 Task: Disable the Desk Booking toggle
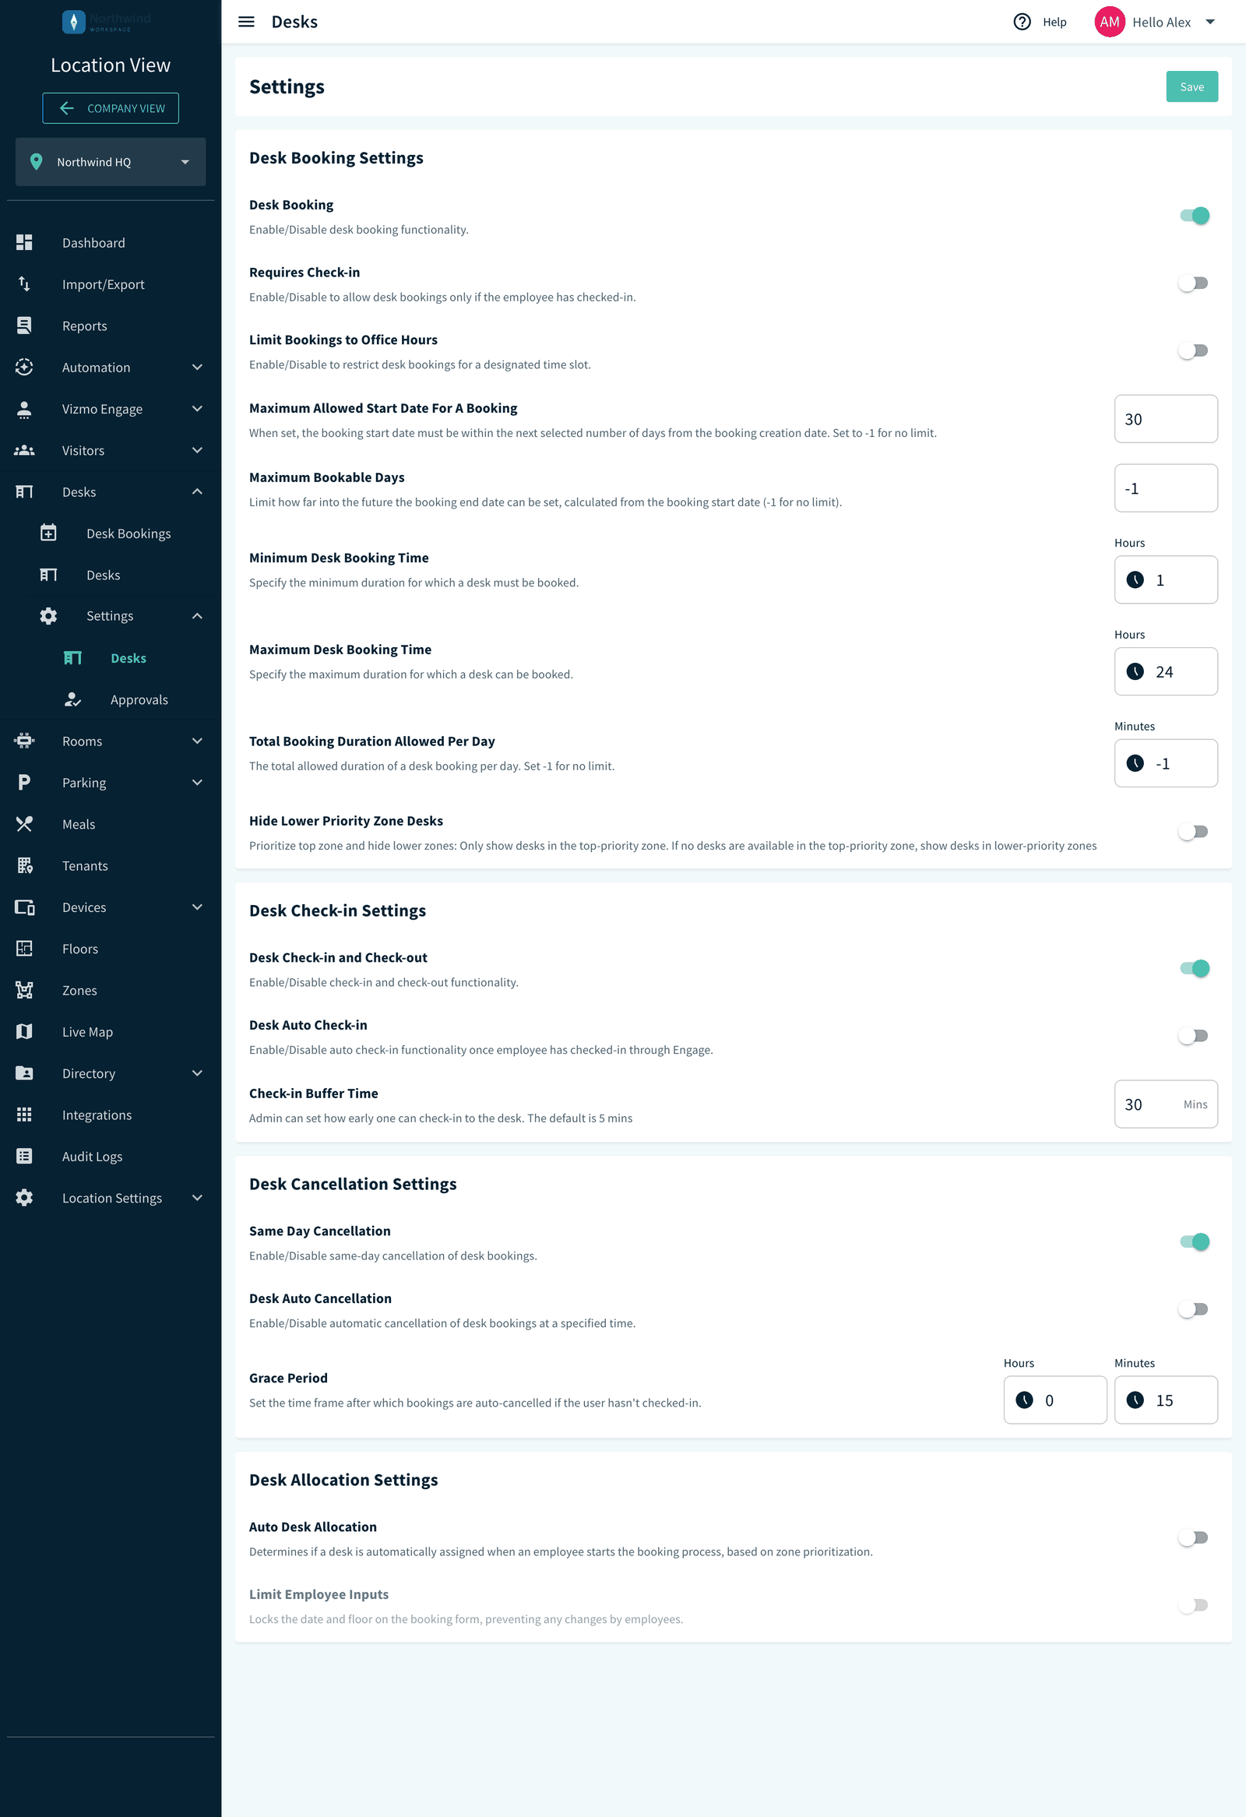pos(1194,215)
